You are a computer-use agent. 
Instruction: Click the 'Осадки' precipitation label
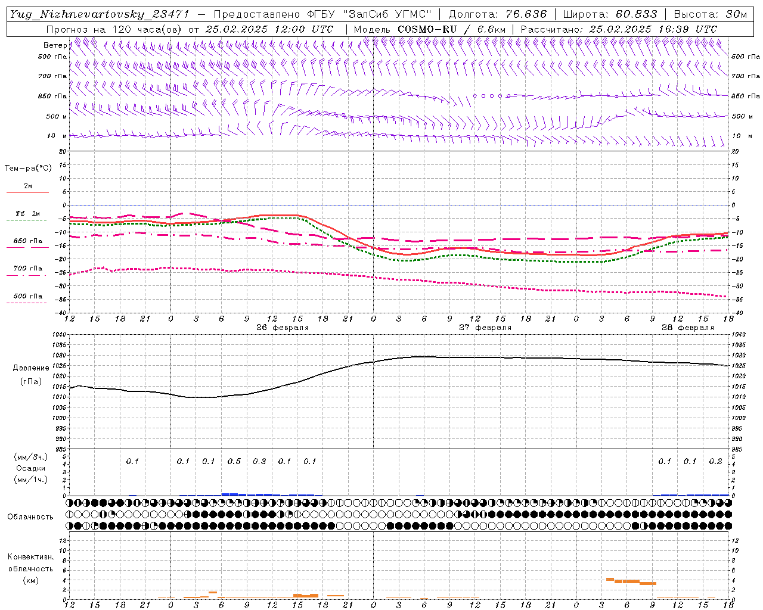[x=31, y=468]
